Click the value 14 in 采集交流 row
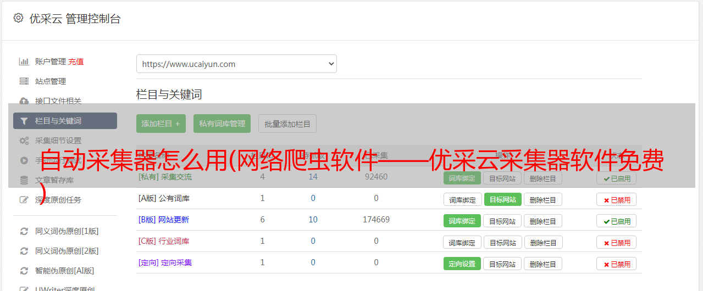The height and width of the screenshot is (291, 703). click(x=313, y=177)
